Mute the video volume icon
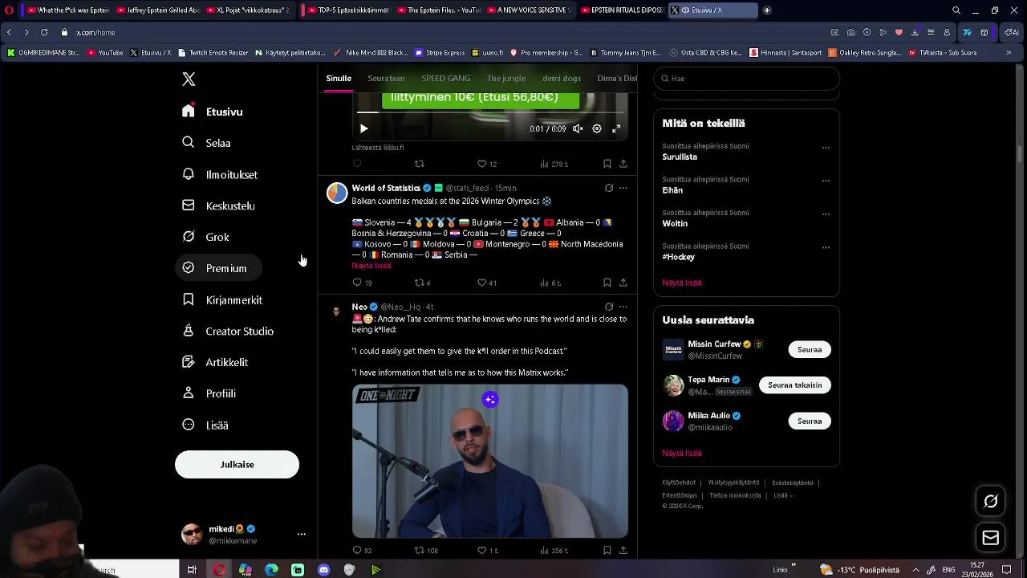The height and width of the screenshot is (578, 1027). [x=578, y=128]
